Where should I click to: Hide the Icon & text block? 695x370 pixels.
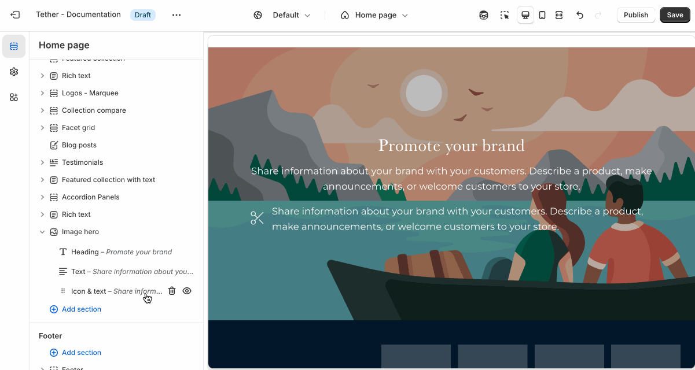coord(187,291)
